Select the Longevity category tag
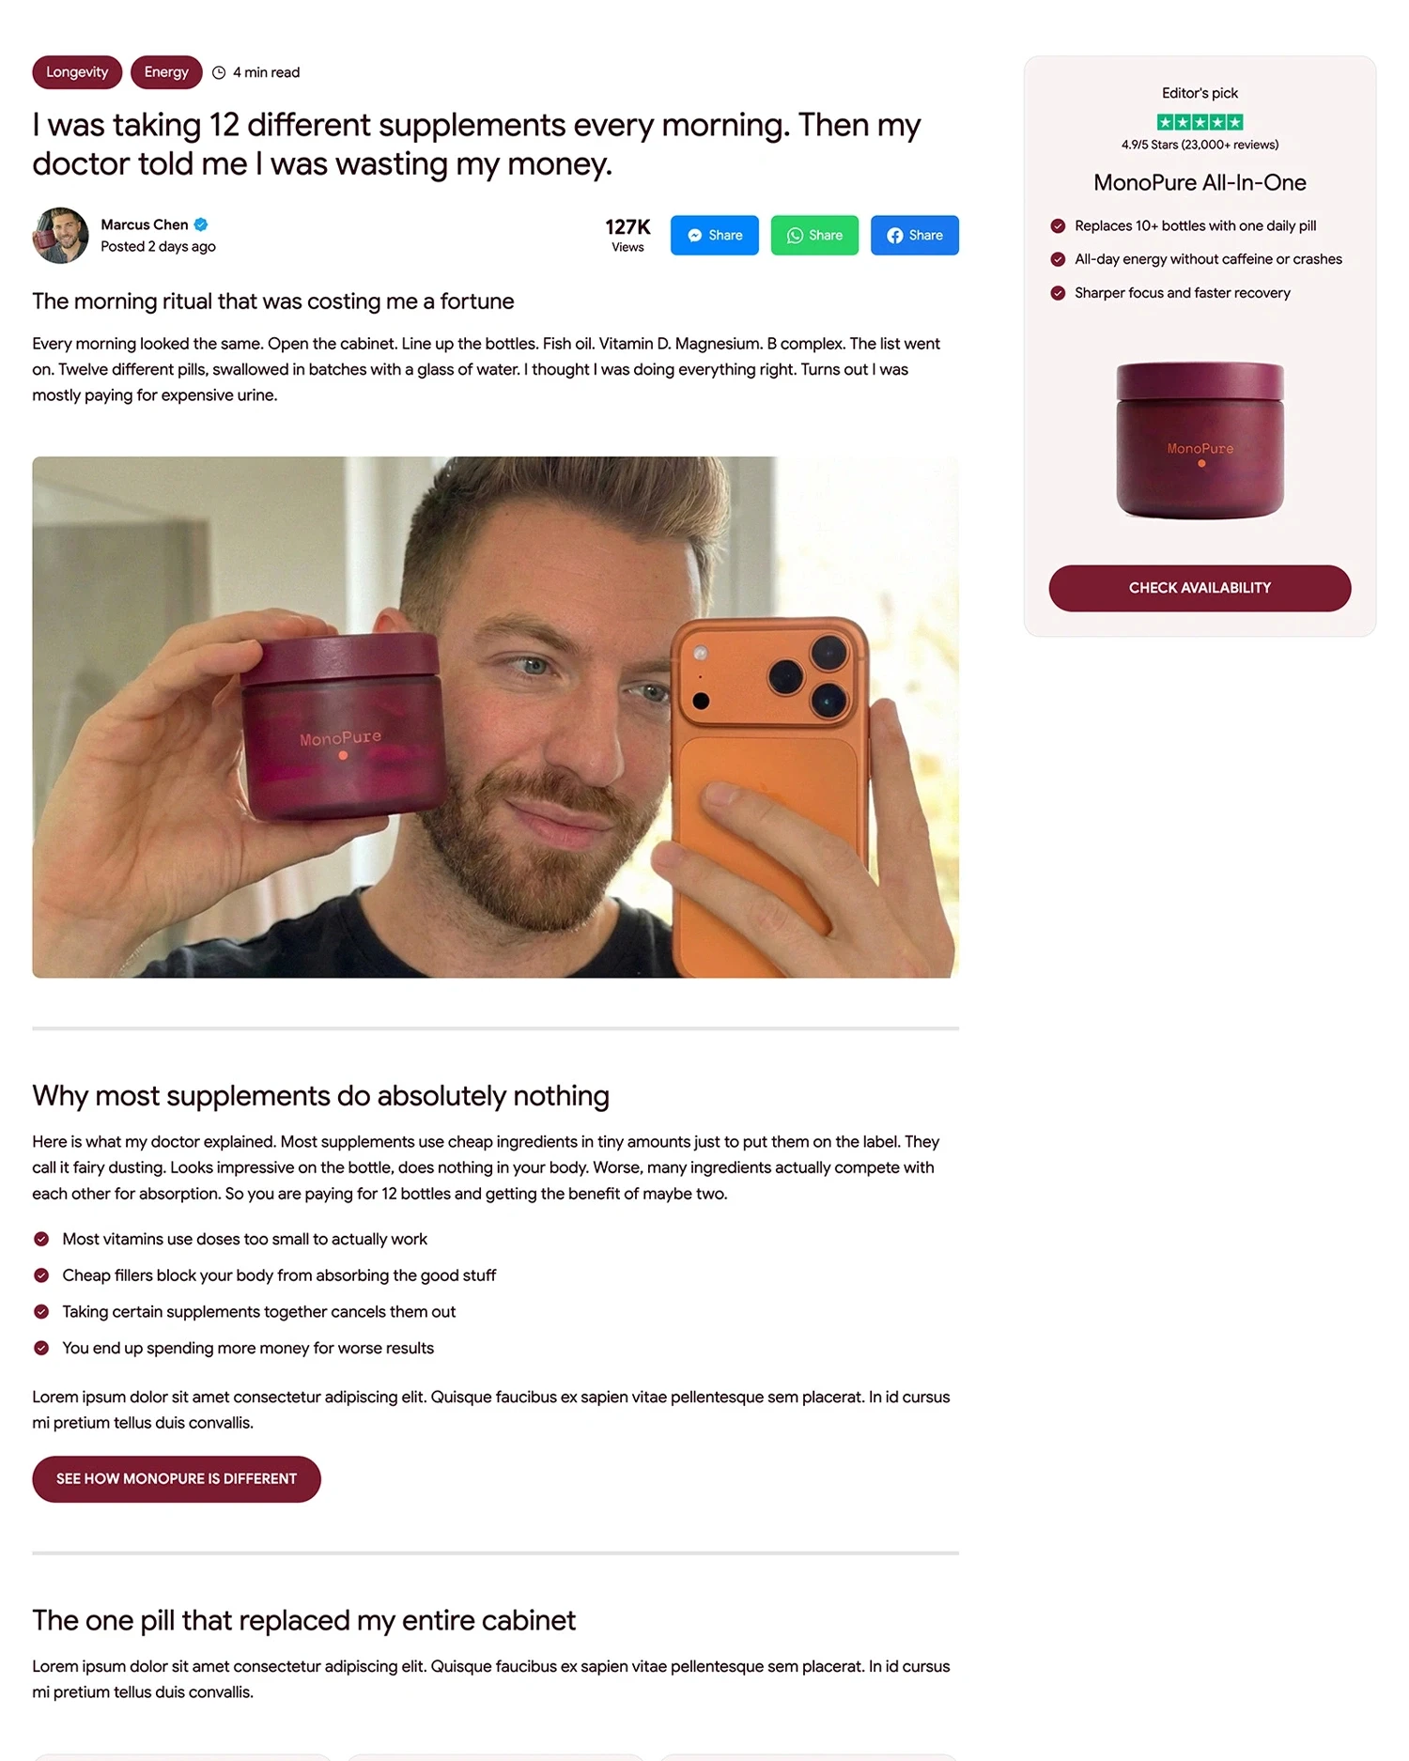Screen dimensions: 1409x1761 (77, 72)
